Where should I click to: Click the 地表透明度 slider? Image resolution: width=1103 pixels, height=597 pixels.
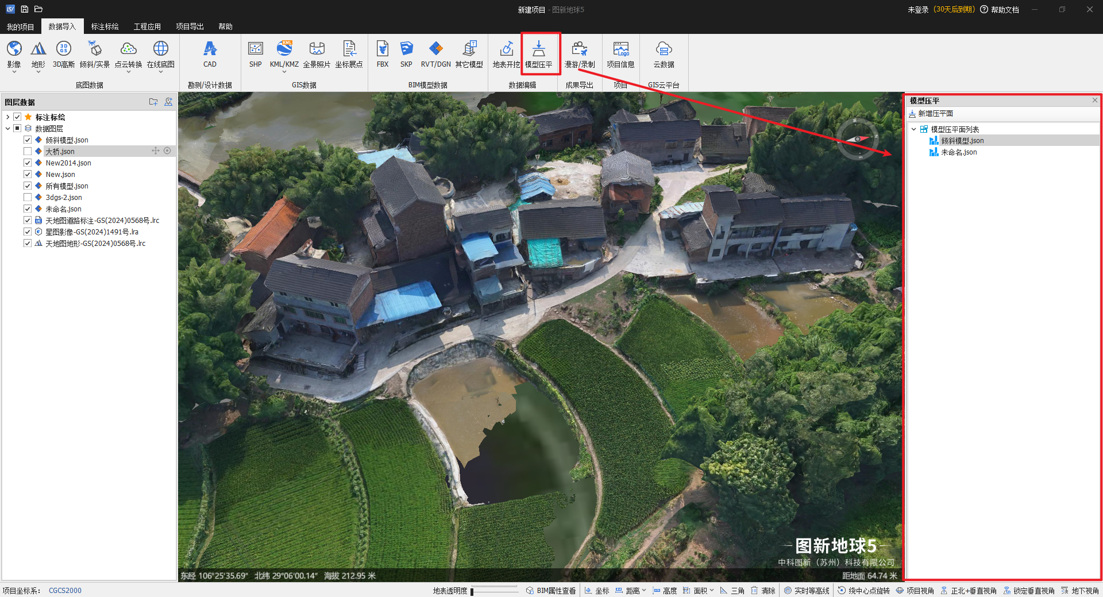pos(494,590)
